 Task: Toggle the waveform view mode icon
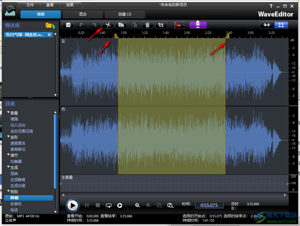point(267,25)
